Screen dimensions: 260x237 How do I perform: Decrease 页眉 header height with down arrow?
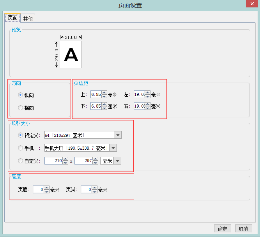point(47,191)
